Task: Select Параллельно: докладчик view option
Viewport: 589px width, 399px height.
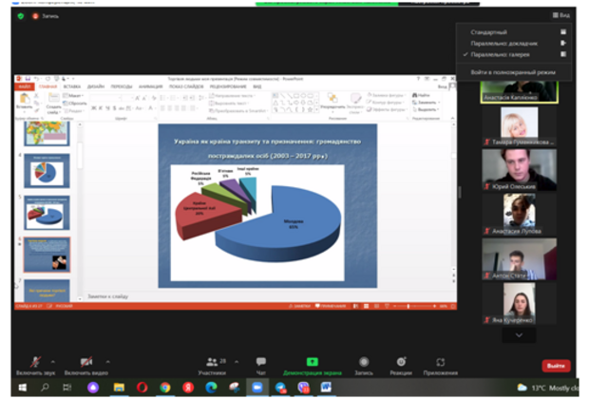Action: click(x=504, y=43)
